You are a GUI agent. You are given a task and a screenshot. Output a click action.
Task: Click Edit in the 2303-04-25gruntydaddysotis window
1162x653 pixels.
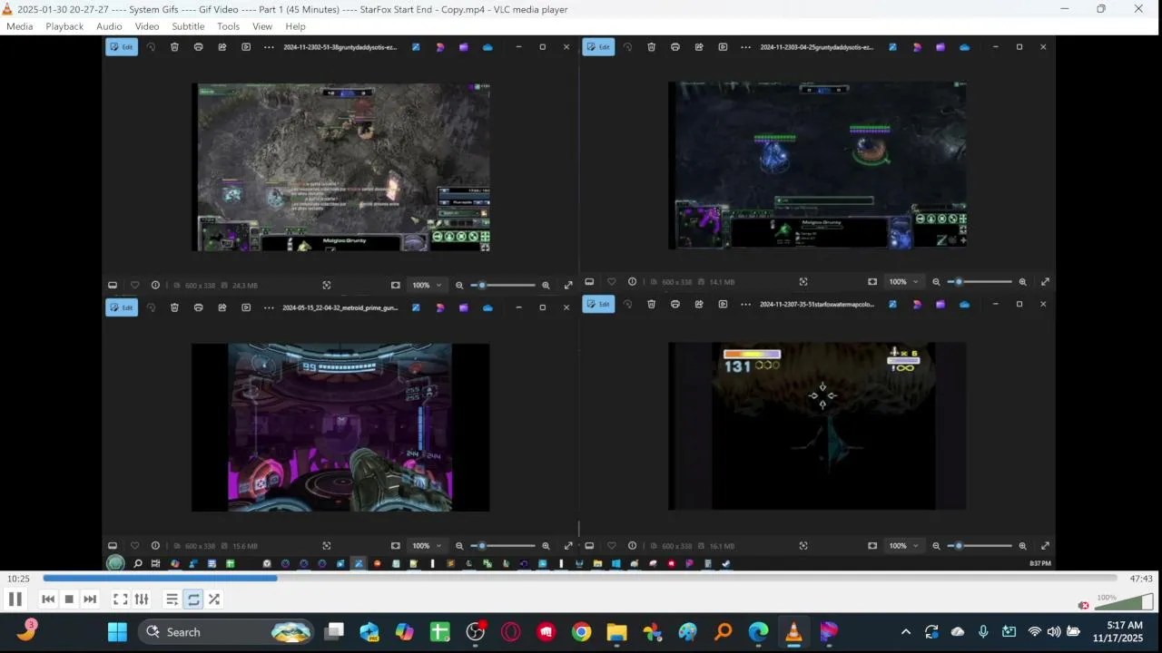(598, 47)
